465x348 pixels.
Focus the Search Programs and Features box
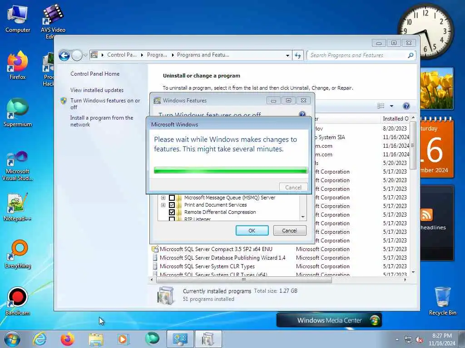tap(358, 55)
